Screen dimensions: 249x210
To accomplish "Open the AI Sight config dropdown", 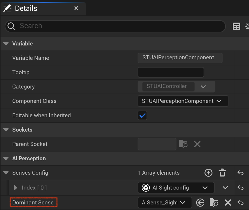I will (x=176, y=188).
